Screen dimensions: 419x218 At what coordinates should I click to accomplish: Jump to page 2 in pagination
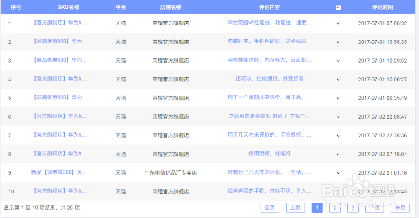(x=335, y=208)
